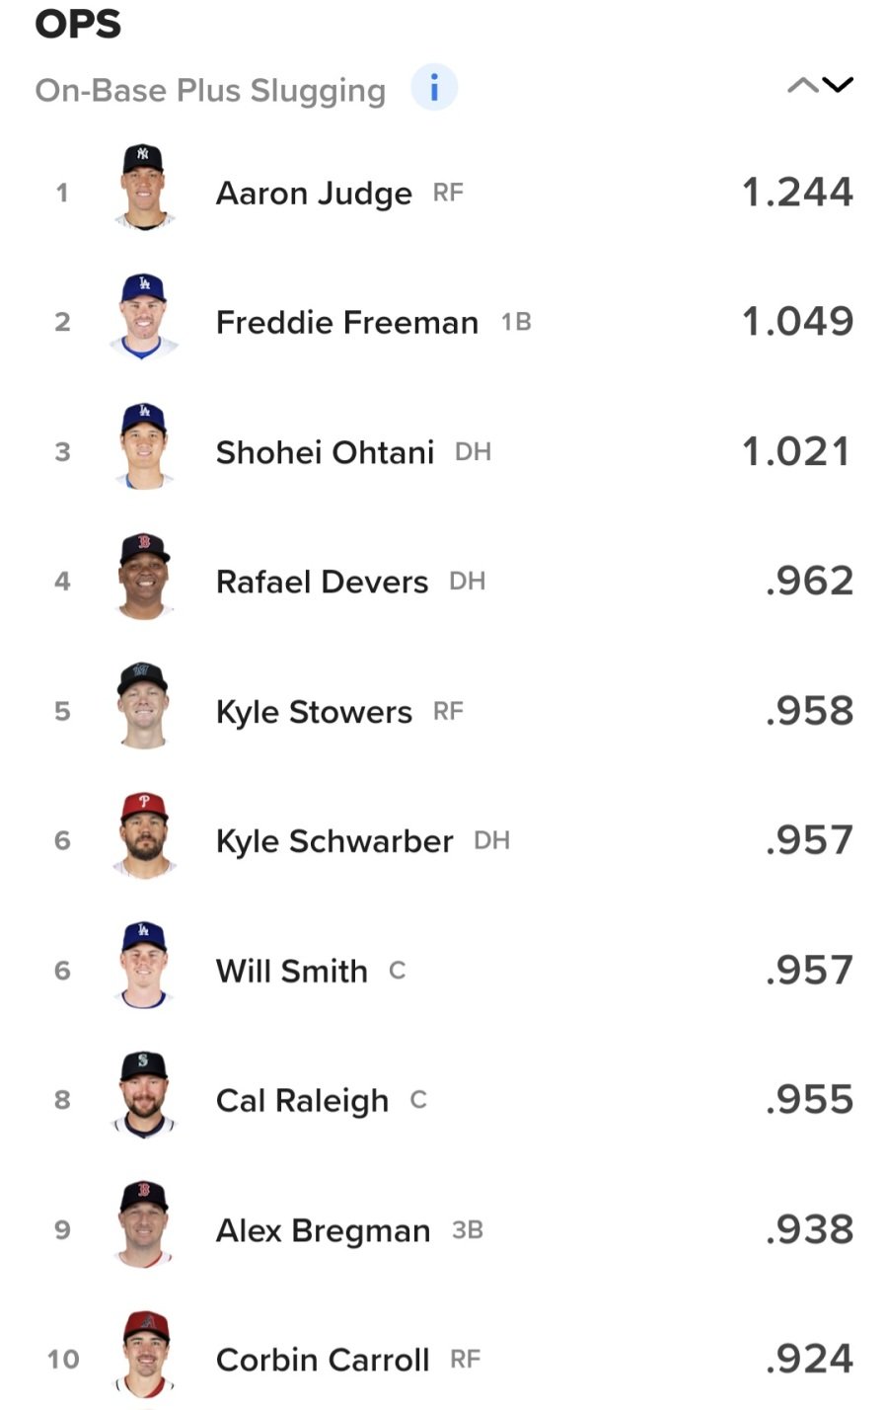The image size is (888, 1410).
Task: Click Aaron Judge's 1.244 OPS value
Action: pyautogui.click(x=797, y=193)
